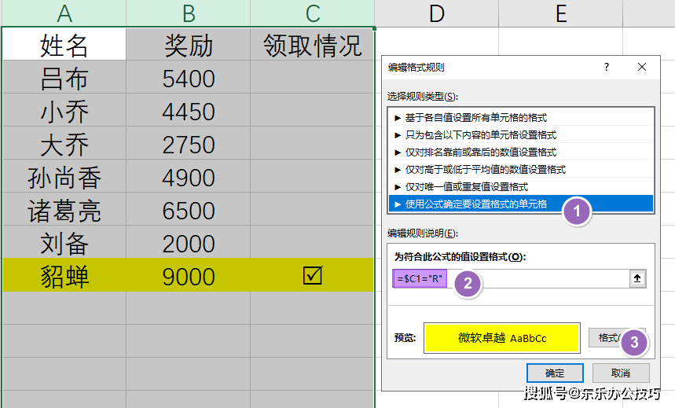The width and height of the screenshot is (675, 408).
Task: Click the collapse range selector icon
Action: tap(637, 279)
